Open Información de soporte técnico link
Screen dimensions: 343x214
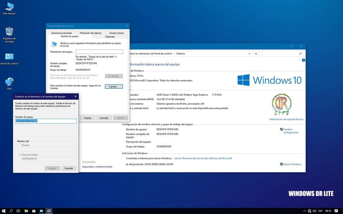(286, 119)
